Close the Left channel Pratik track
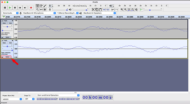This screenshot has width=190, height=104. (x=2, y=21)
